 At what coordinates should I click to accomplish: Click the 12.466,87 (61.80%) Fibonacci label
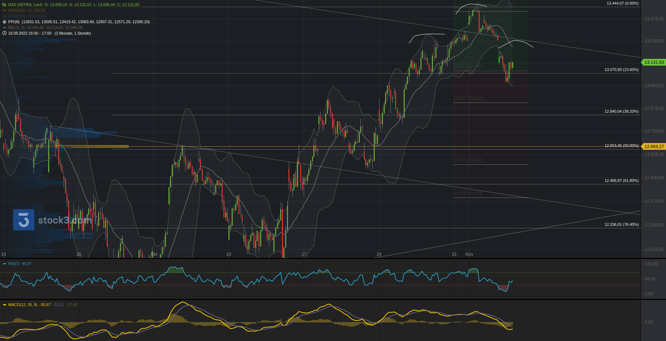pyautogui.click(x=621, y=180)
